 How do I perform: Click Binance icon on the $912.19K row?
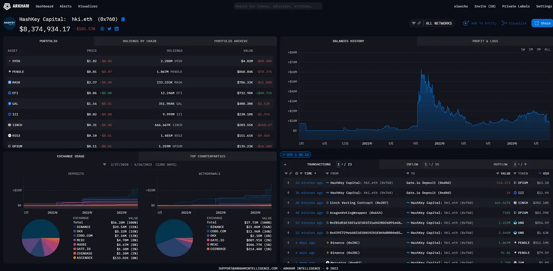pyautogui.click(x=327, y=243)
